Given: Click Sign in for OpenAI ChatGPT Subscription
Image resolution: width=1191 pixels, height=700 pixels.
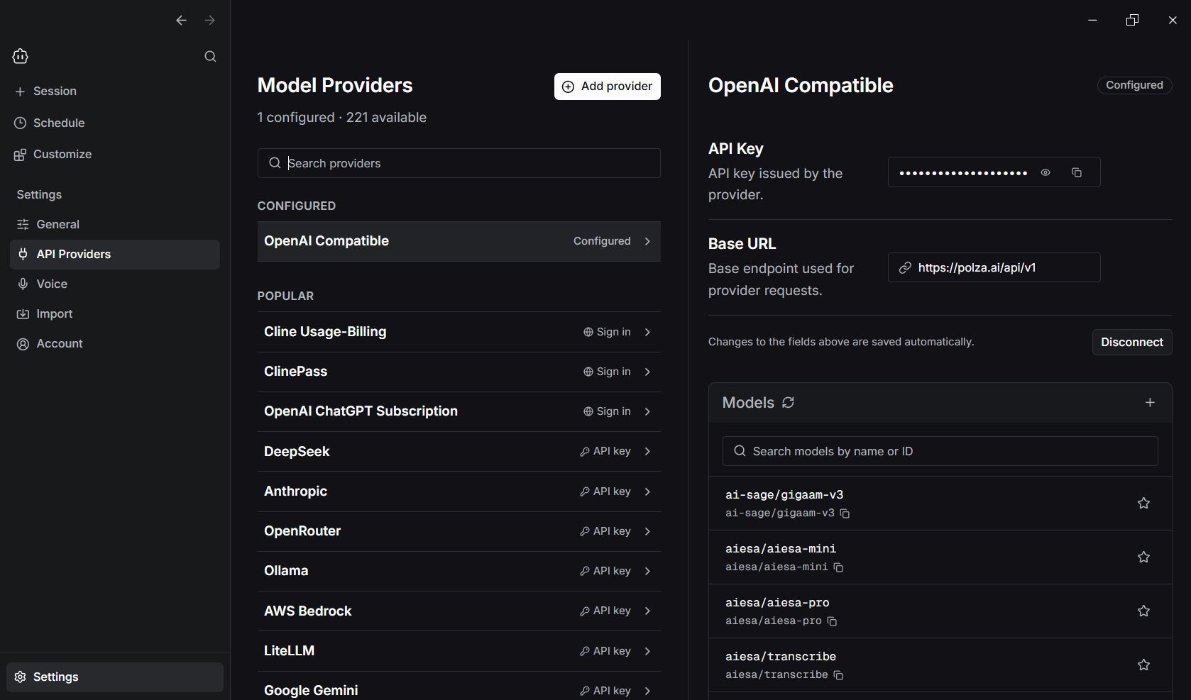Looking at the screenshot, I should tap(607, 411).
